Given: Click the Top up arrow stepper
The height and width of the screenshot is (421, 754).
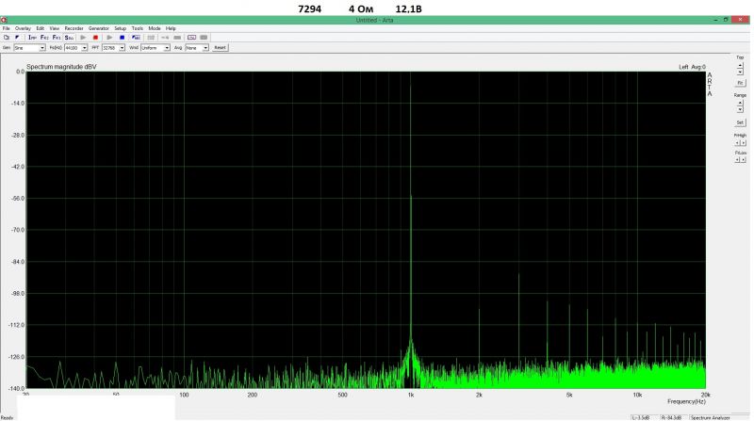Looking at the screenshot, I should pos(740,64).
